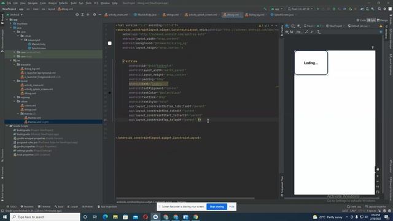Collapse the Gradle Scripts node
This screenshot has height=221, width=393.
pyautogui.click(x=7, y=126)
